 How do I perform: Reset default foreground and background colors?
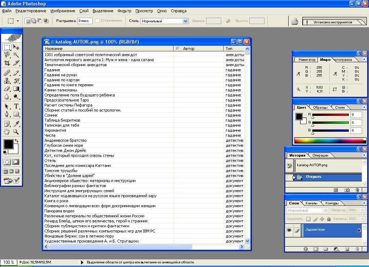tap(5, 153)
